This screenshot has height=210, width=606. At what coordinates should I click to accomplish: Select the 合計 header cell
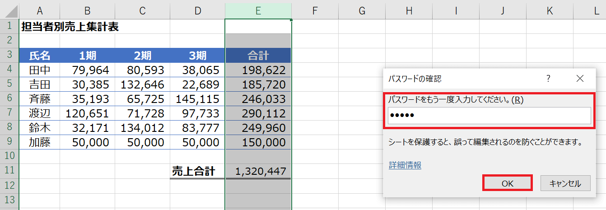point(258,56)
